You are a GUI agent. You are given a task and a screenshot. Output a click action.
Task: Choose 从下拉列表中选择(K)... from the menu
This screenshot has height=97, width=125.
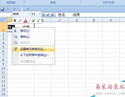pyautogui.click(x=33, y=55)
